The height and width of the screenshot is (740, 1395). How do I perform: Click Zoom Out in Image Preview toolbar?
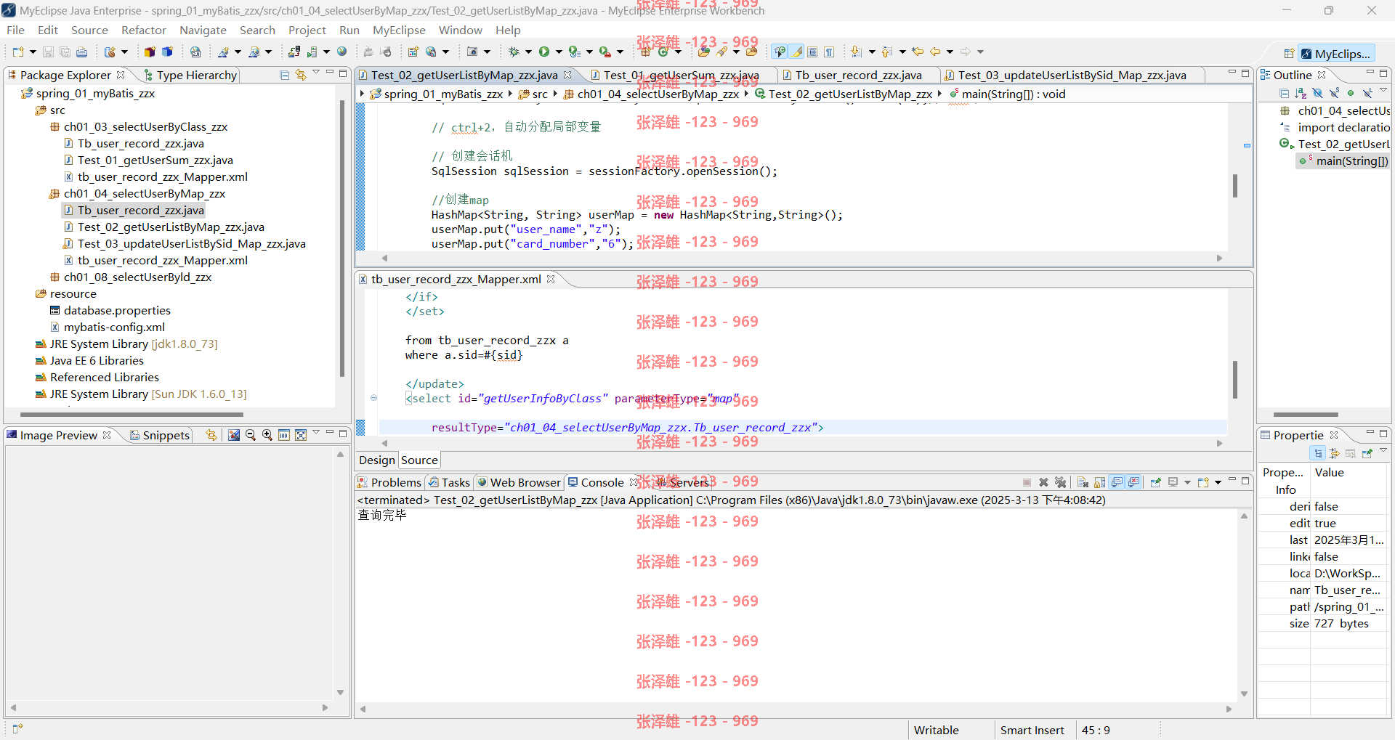[x=251, y=435]
